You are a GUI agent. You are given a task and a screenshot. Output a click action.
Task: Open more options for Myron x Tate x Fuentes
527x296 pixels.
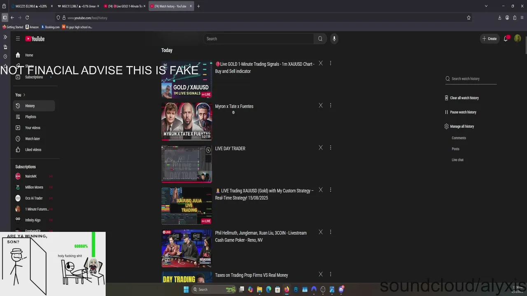[330, 105]
